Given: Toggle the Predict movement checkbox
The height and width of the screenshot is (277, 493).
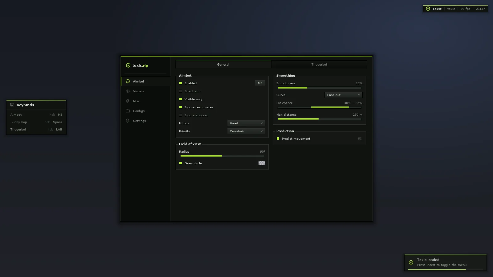Looking at the screenshot, I should [278, 138].
